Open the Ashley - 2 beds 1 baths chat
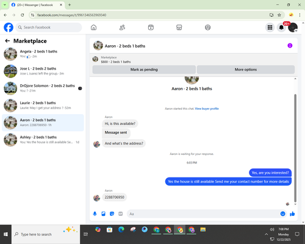The height and width of the screenshot is (244, 305). [43, 140]
